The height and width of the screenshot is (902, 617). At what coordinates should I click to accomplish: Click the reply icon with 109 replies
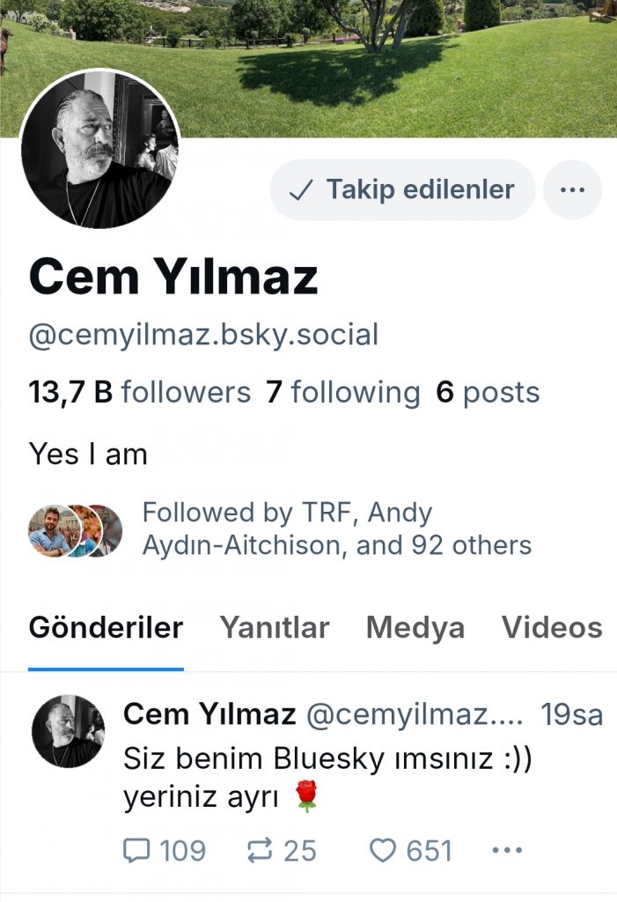tap(165, 850)
